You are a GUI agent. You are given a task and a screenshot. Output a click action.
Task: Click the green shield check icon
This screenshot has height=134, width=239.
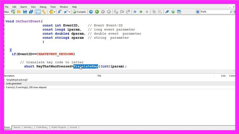tap(173, 12)
